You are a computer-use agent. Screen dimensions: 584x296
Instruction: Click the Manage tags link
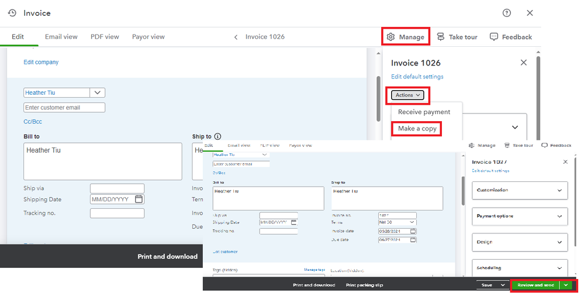click(315, 270)
